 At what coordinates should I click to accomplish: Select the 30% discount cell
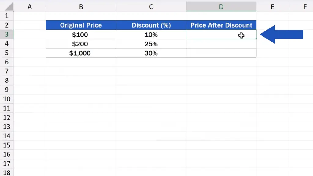[151, 53]
